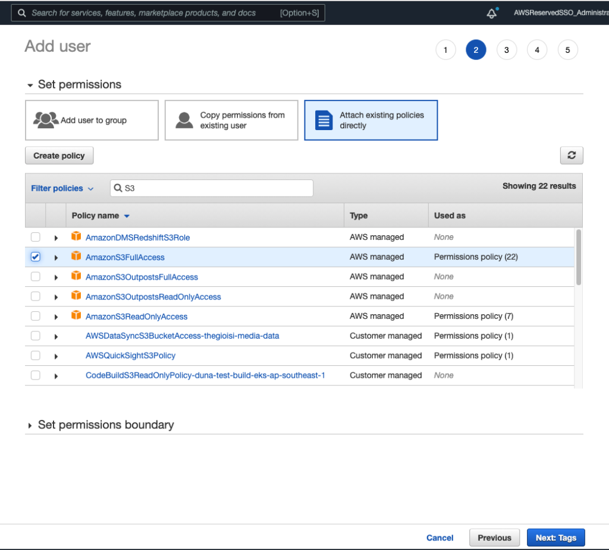Open the AWSDataSyncS3BucketAccess-thegioisi-media-data link
Image resolution: width=609 pixels, height=550 pixels.
(182, 336)
